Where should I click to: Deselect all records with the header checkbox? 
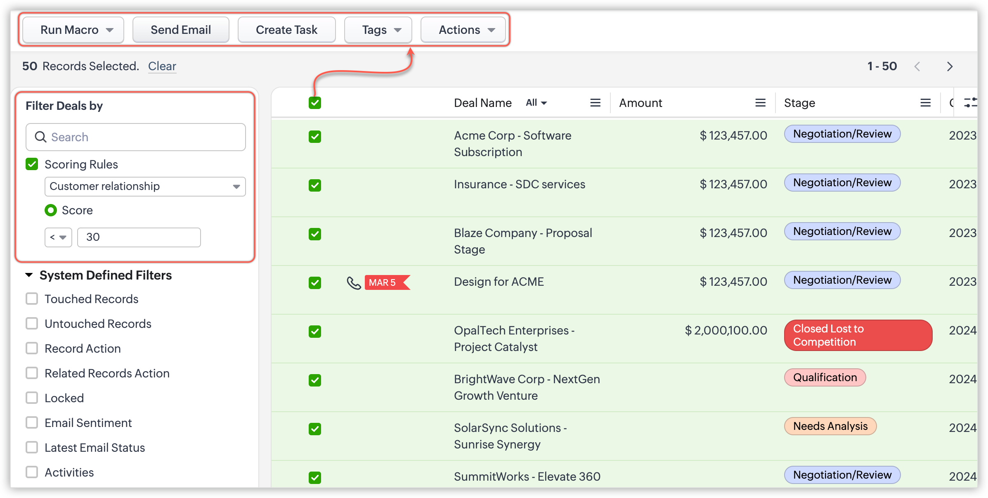(315, 103)
